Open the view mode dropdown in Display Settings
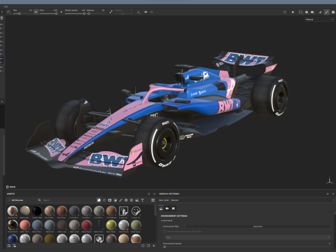The height and width of the screenshot is (252, 336). point(252,200)
